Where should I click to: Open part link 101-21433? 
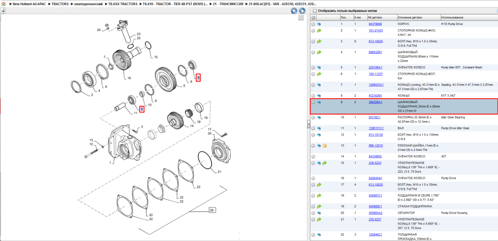pos(375,30)
